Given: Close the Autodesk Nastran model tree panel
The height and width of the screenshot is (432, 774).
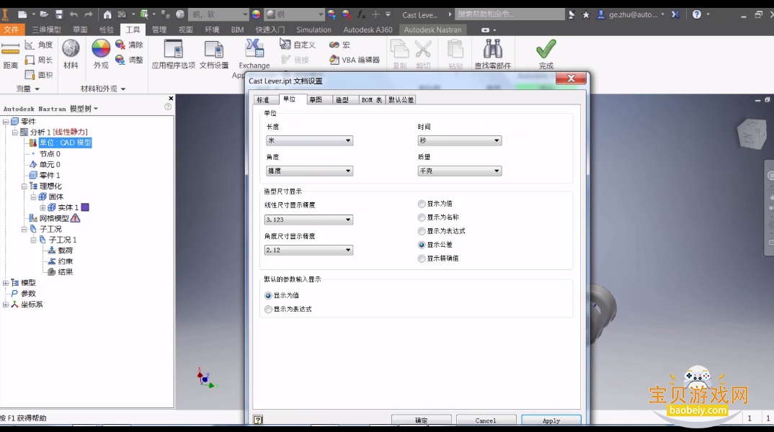Looking at the screenshot, I should [x=171, y=98].
